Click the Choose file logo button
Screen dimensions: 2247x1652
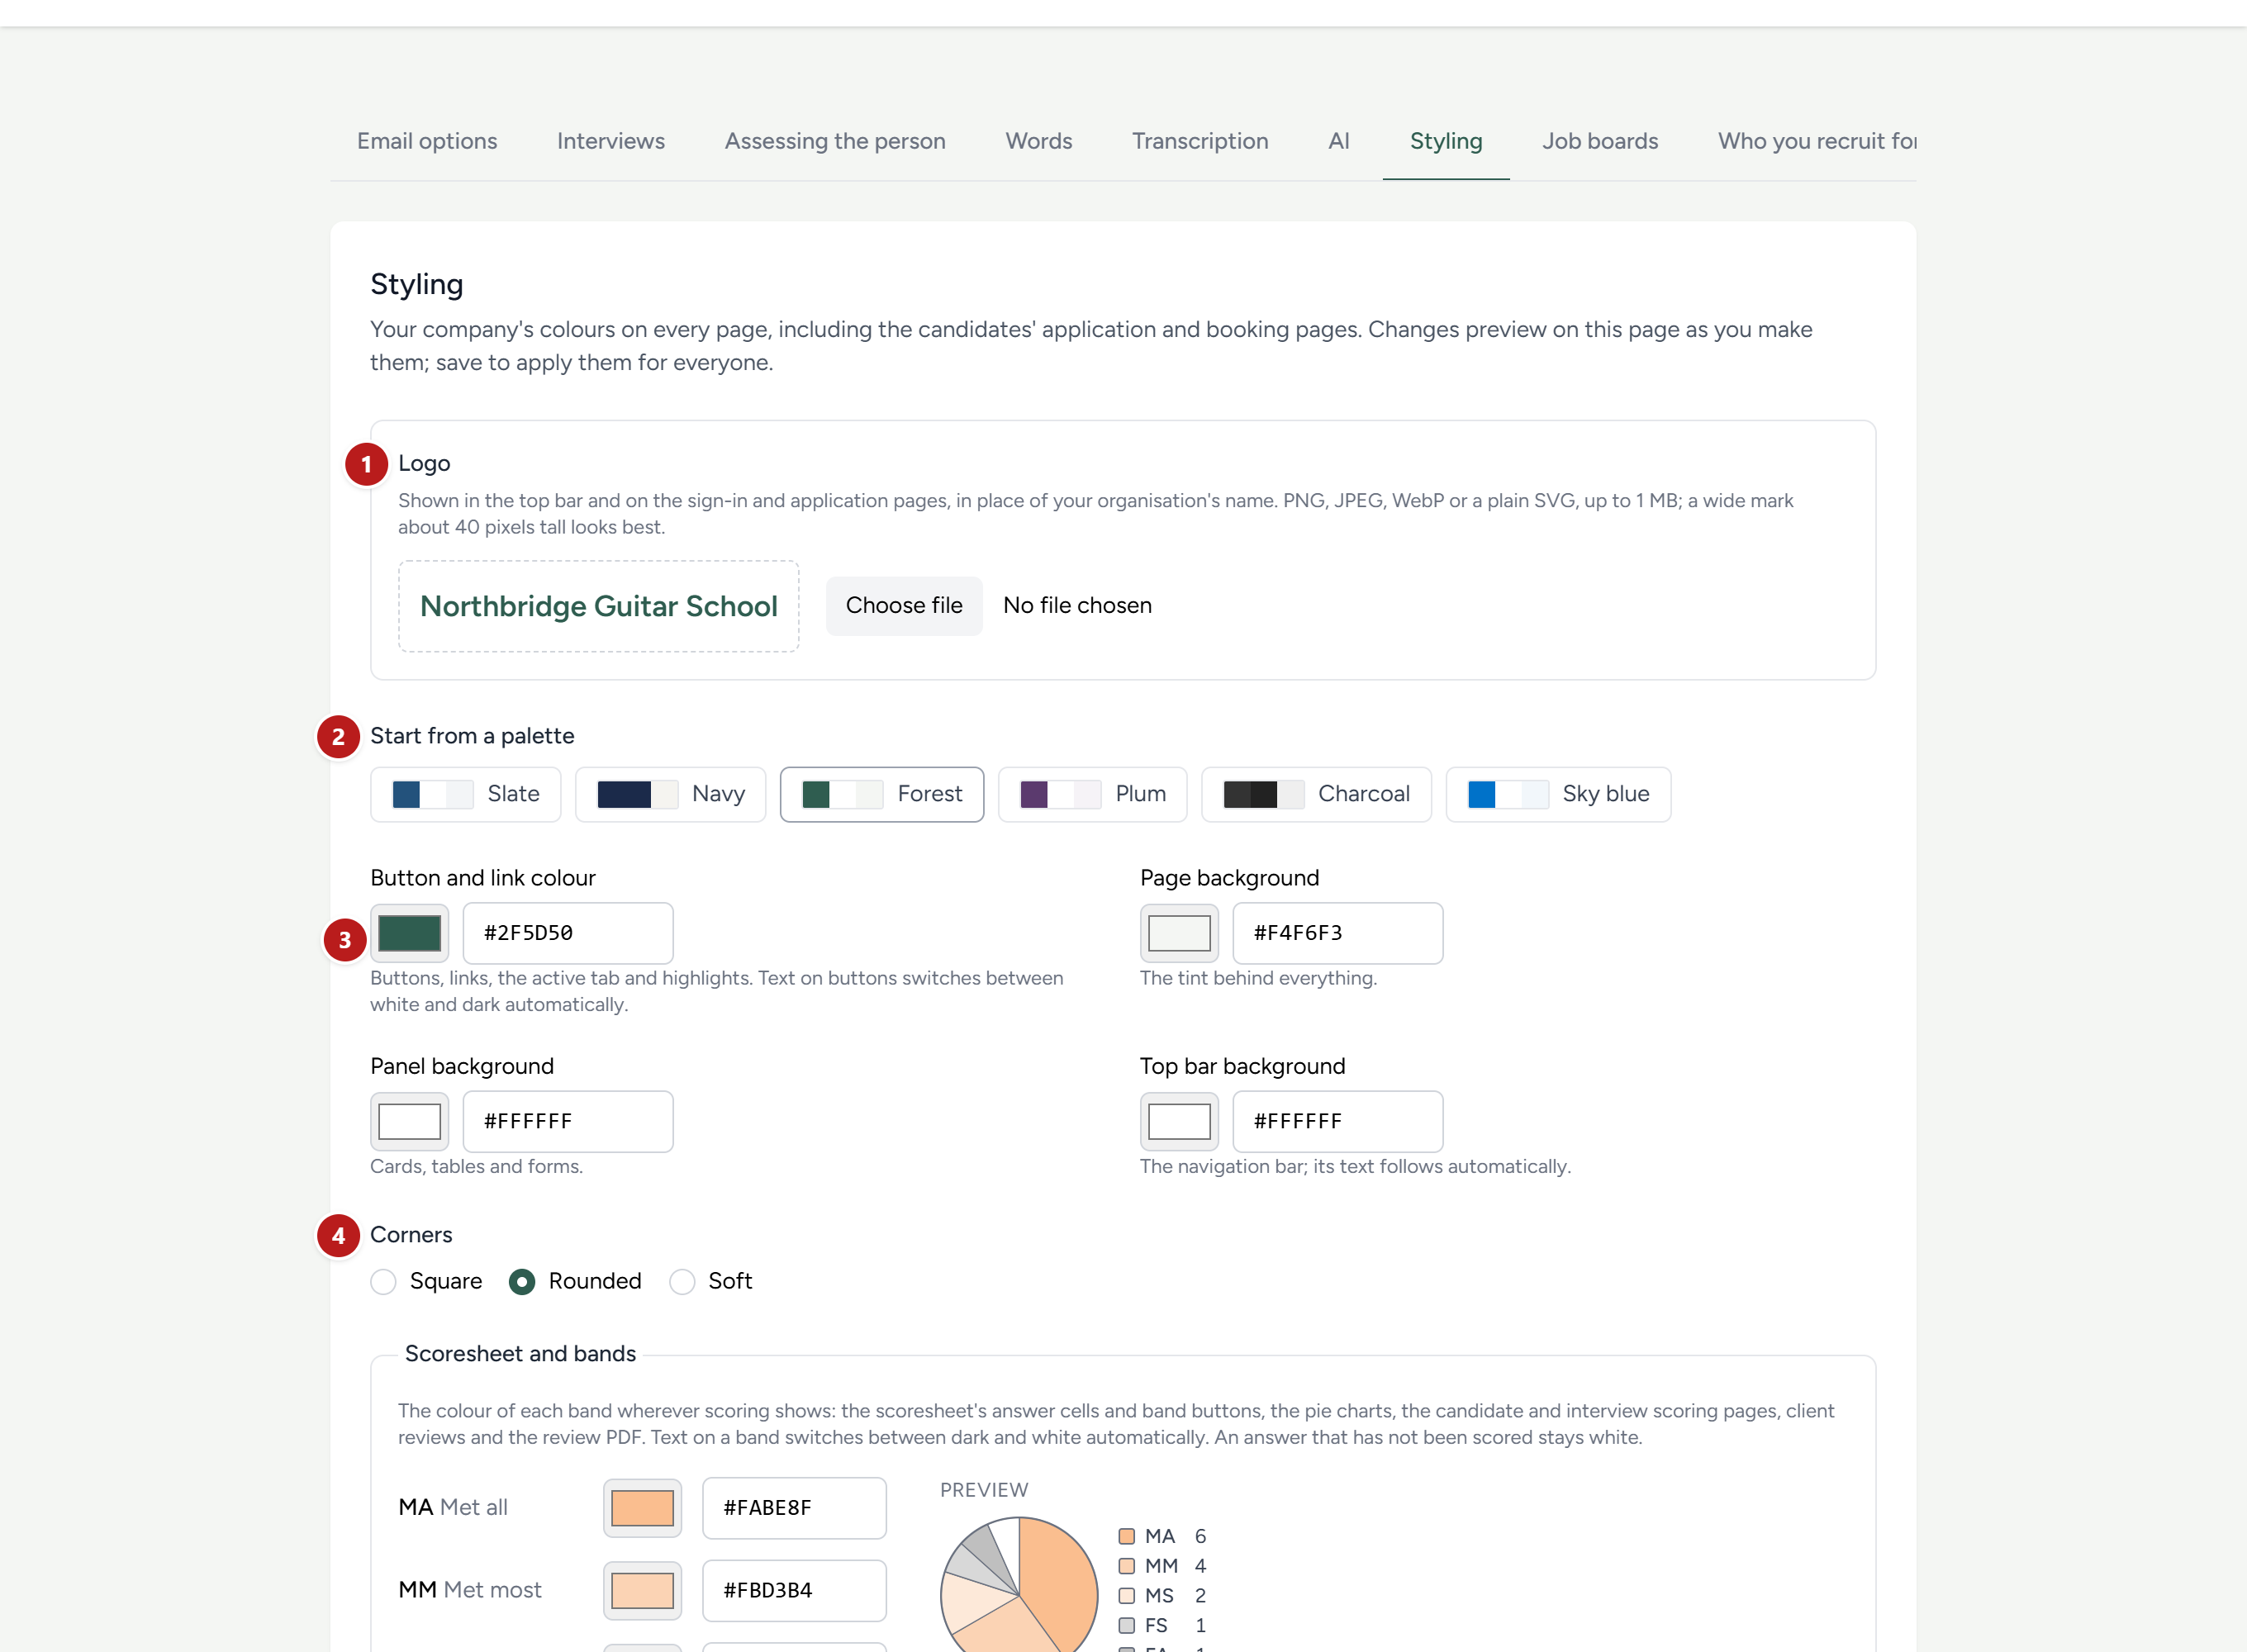pyautogui.click(x=904, y=605)
